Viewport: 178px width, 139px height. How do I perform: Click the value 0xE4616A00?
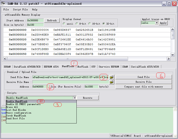(84, 40)
